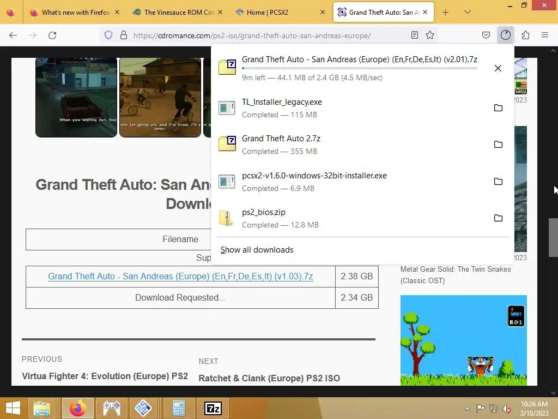Open previous post Virtua Fighter 4: Evolution

coord(105,376)
